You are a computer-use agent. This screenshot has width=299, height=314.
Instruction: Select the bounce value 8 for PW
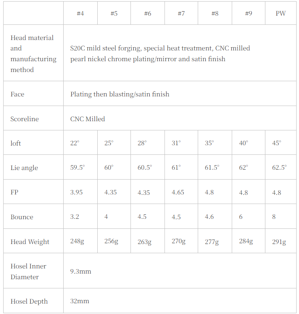(x=274, y=217)
